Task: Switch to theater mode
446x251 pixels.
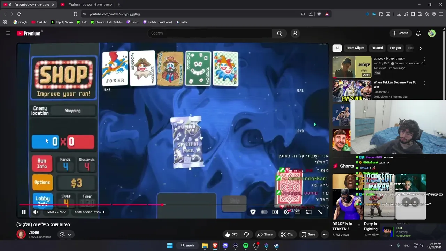Action: (298, 212)
